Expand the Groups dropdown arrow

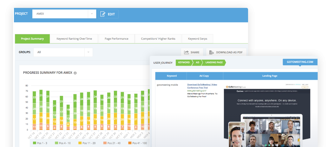(x=89, y=52)
